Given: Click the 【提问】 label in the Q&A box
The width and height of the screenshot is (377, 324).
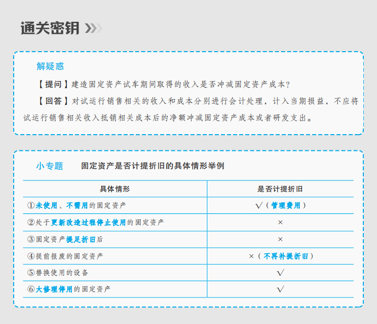Looking at the screenshot, I should tap(53, 85).
